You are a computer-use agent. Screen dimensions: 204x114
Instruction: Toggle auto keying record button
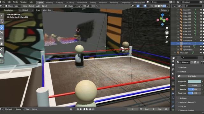pos(71,109)
